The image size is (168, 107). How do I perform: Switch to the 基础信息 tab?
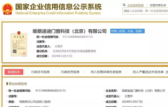[x=14, y=72]
